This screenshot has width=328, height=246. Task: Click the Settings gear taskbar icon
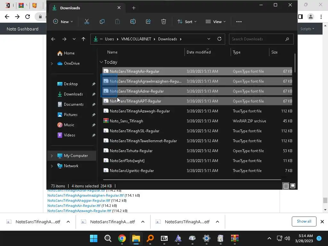[x=207, y=238]
